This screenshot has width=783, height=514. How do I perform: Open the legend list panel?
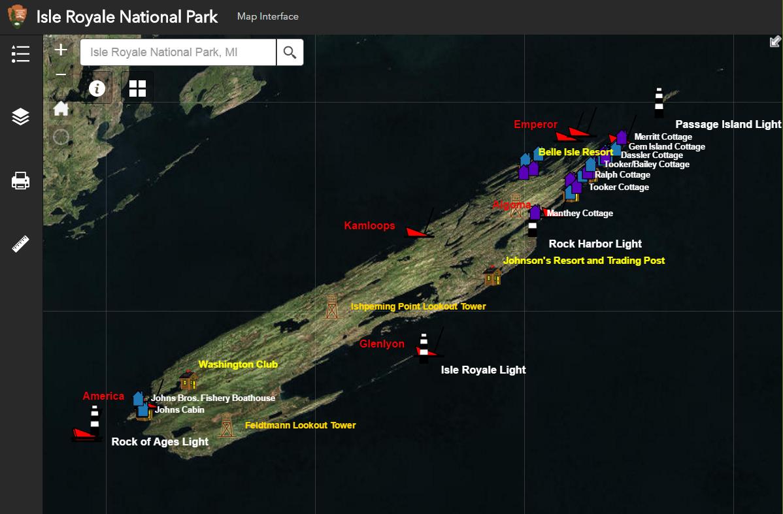[20, 54]
